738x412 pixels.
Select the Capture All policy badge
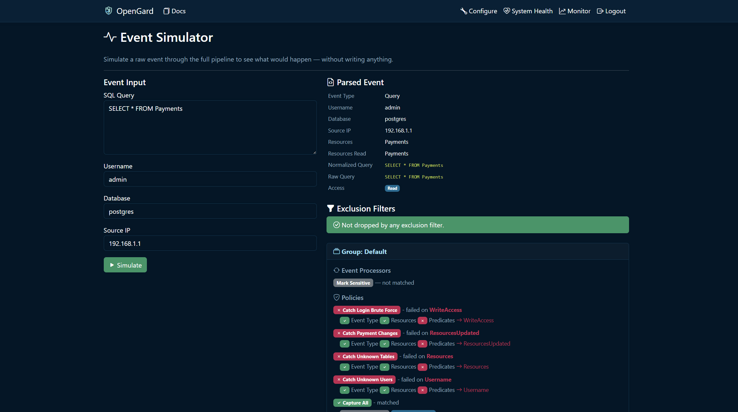[352, 403]
